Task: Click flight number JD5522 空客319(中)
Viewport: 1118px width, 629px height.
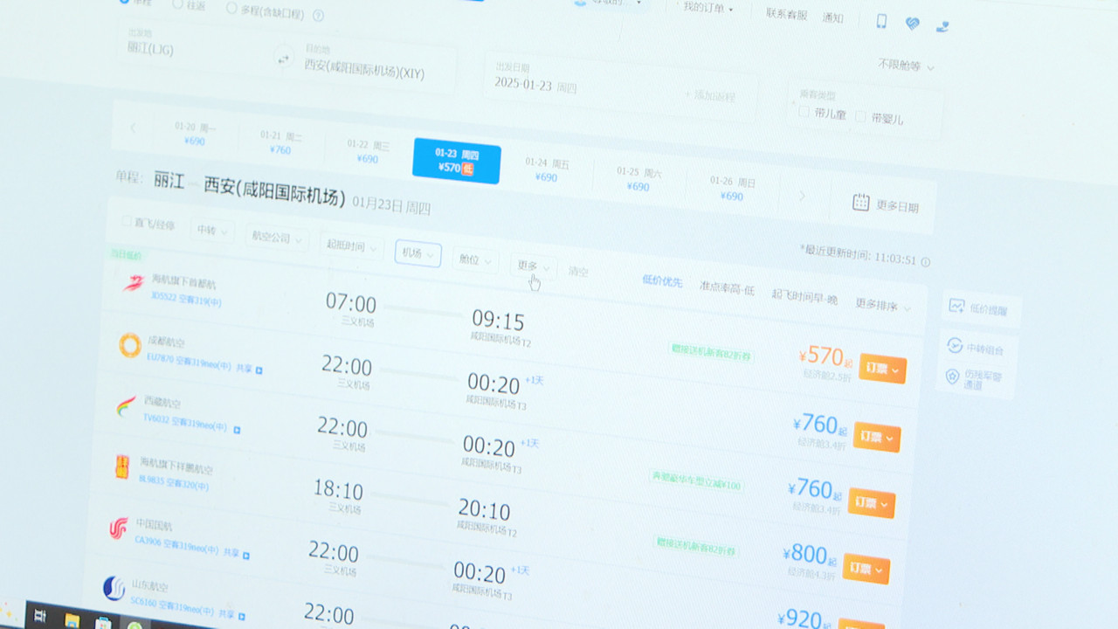Action: tap(185, 300)
